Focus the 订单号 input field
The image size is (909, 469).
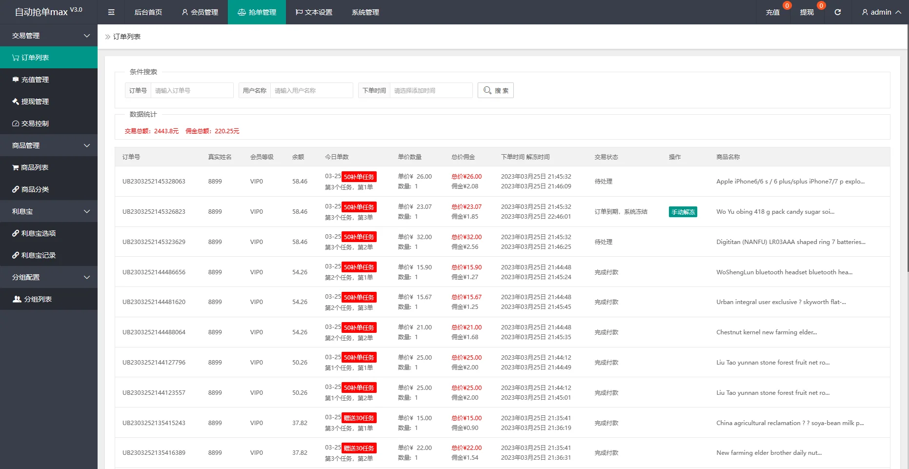click(x=192, y=90)
